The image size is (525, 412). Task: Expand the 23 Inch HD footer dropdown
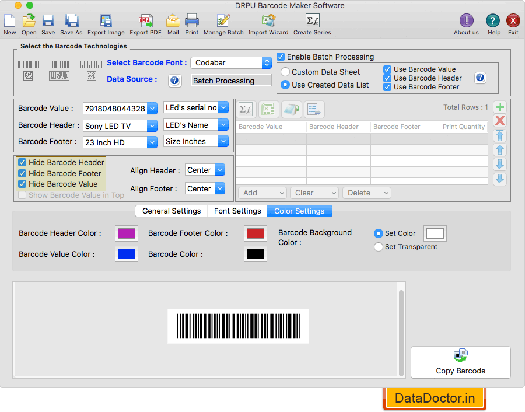[152, 142]
